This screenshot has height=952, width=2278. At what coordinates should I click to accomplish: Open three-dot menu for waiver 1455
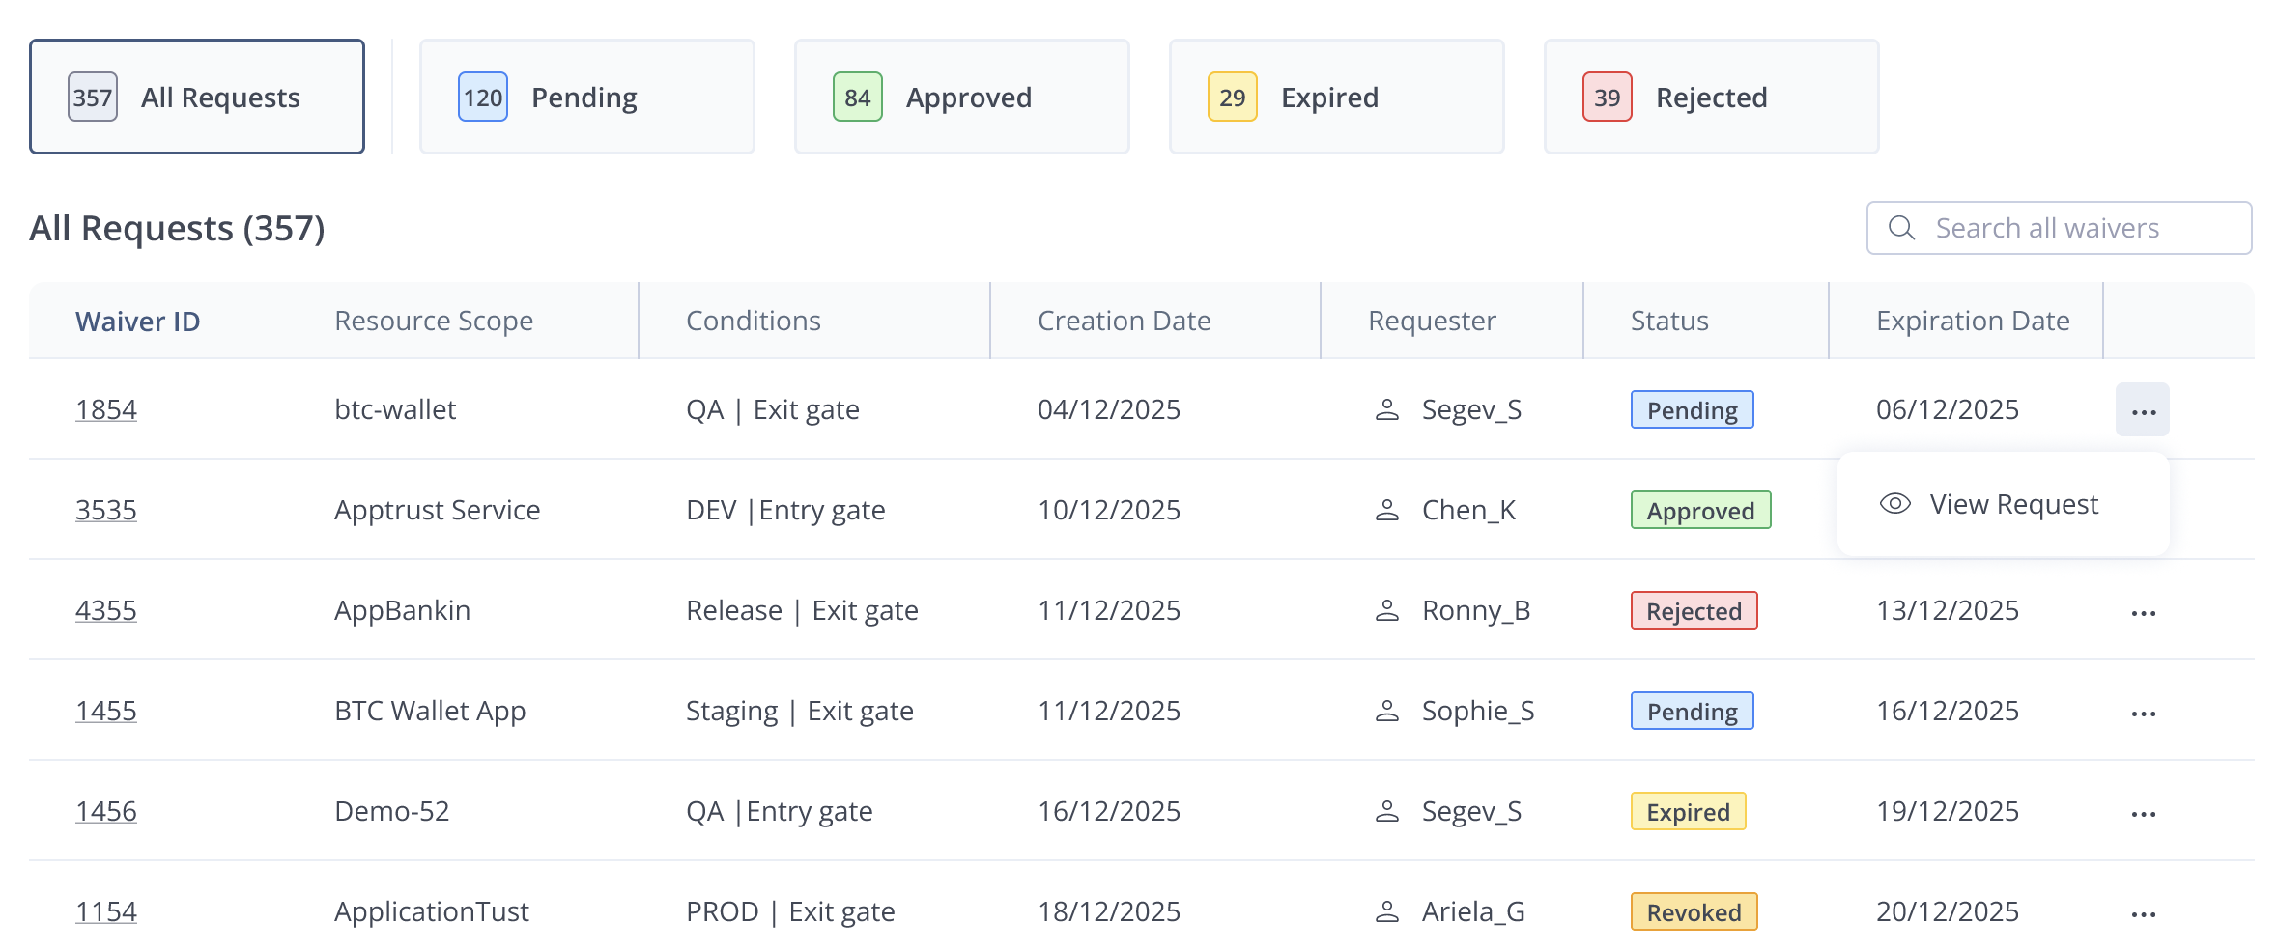coord(2143,713)
